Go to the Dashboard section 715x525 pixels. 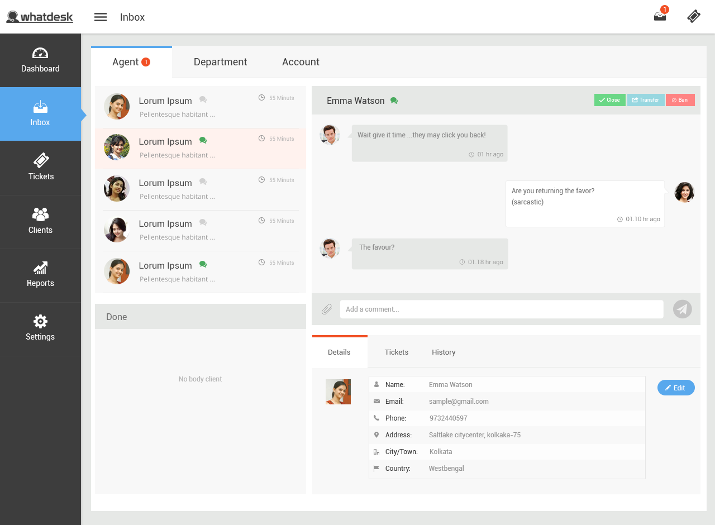(40, 60)
